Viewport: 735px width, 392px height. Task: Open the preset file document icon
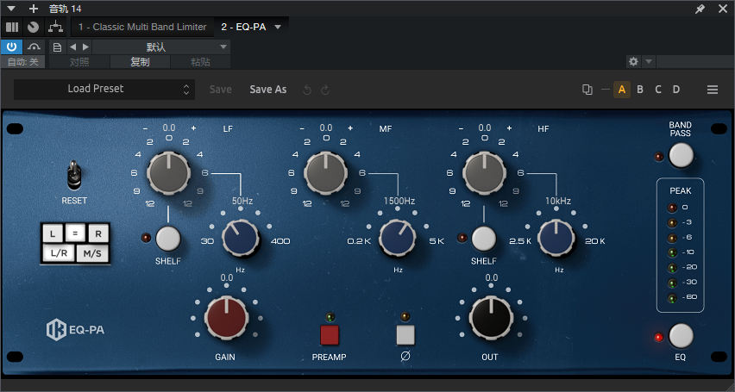coord(57,47)
